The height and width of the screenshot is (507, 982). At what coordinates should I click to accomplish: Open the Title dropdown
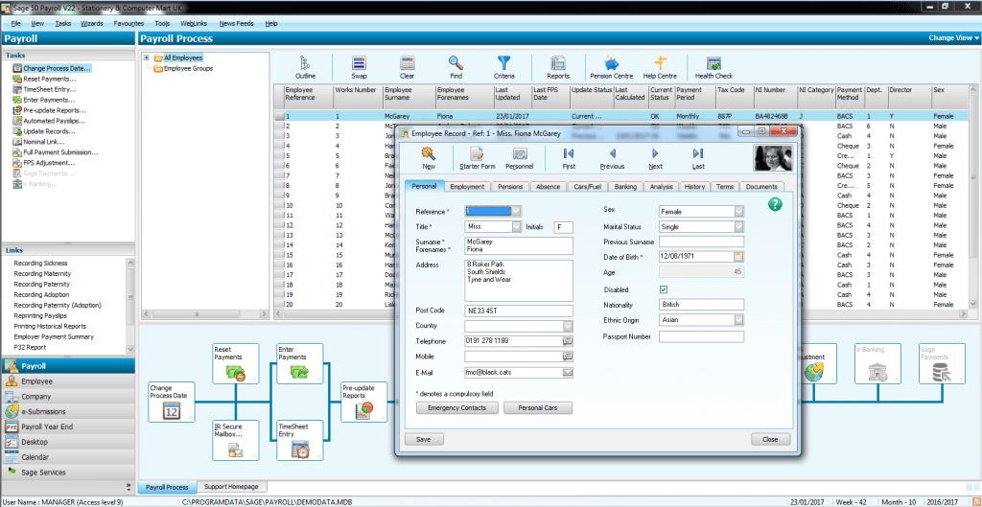tap(516, 226)
